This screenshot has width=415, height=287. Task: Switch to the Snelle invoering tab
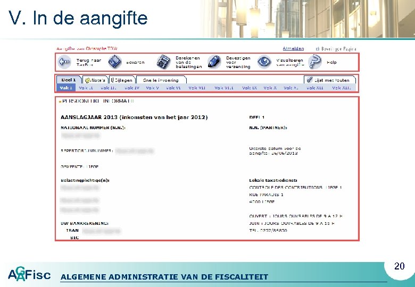[161, 80]
